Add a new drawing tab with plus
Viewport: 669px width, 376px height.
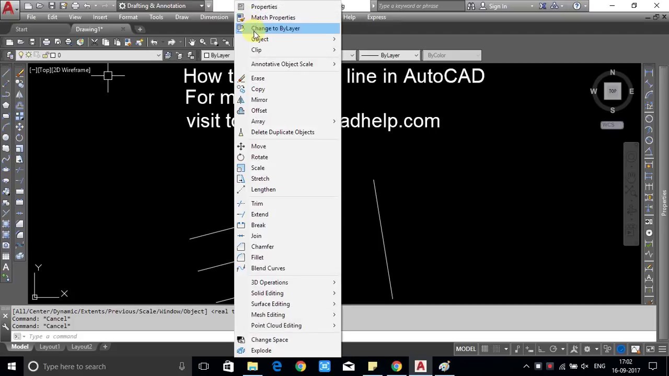140,29
